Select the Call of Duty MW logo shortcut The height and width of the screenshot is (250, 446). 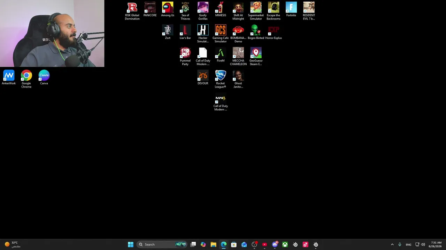click(x=221, y=102)
